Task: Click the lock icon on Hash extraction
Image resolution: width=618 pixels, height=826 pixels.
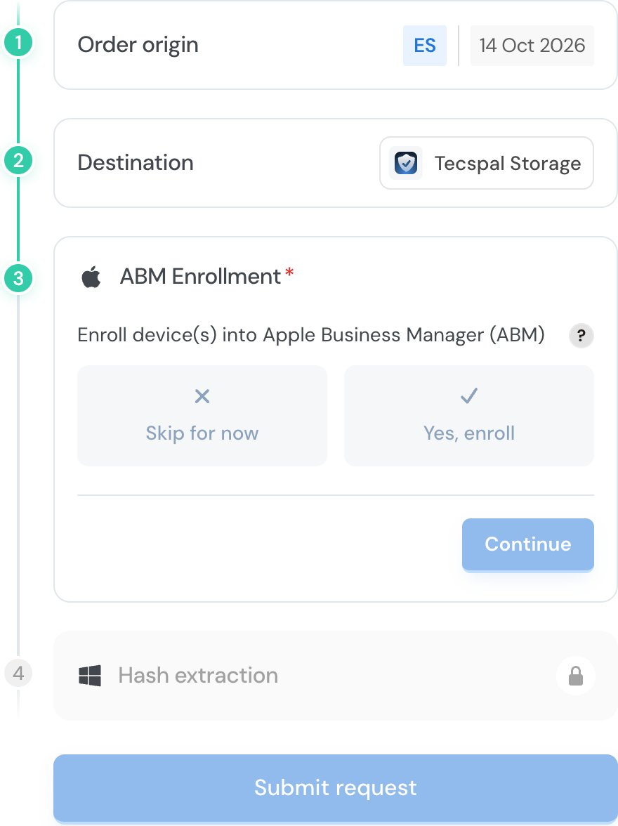Action: coord(576,676)
